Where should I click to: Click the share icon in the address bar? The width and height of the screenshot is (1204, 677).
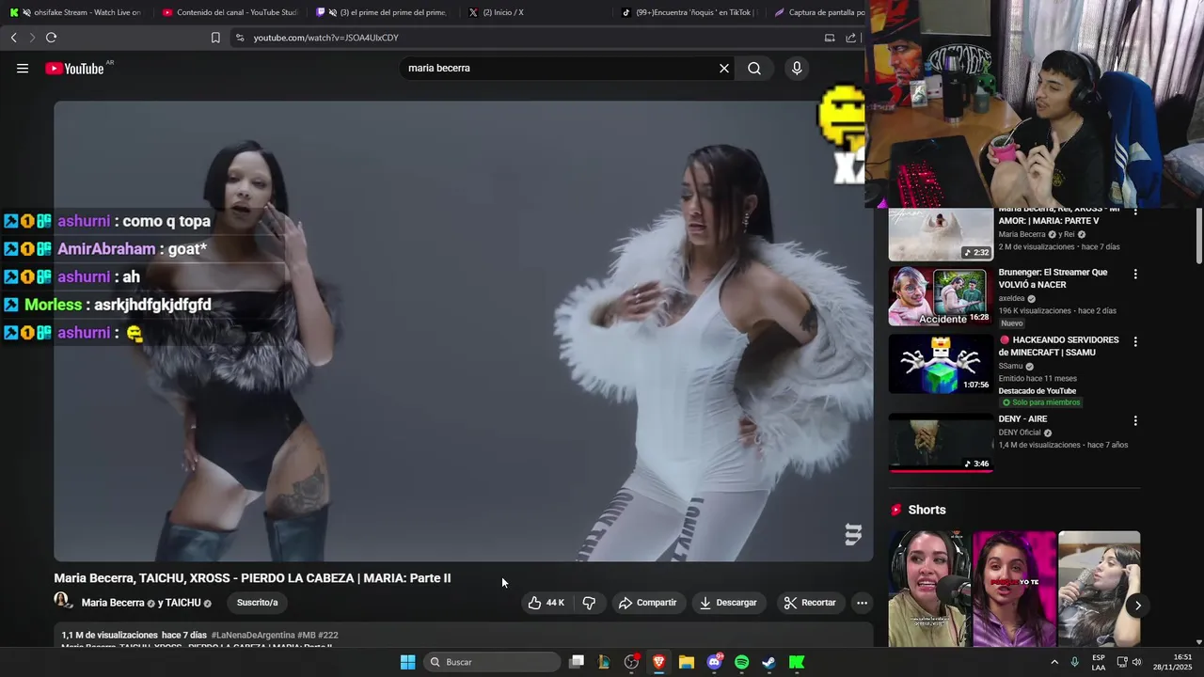[x=851, y=38]
